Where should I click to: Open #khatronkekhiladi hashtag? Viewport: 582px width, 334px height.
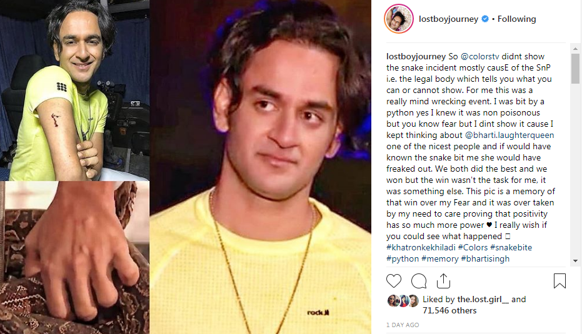point(421,248)
